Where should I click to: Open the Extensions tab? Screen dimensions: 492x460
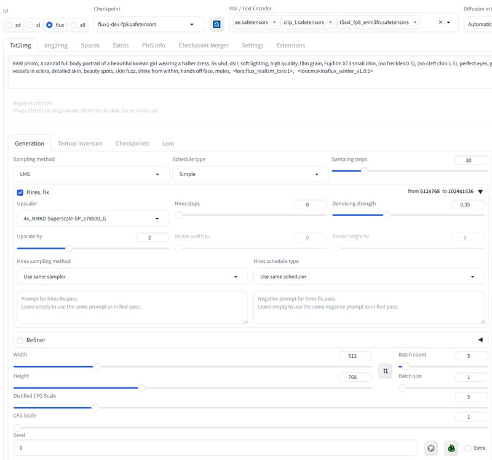(x=291, y=45)
